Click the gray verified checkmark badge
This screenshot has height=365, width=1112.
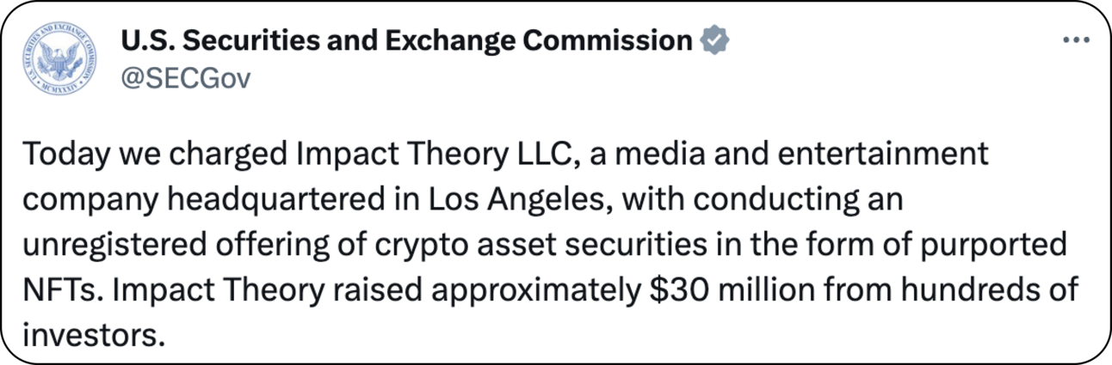tap(714, 40)
